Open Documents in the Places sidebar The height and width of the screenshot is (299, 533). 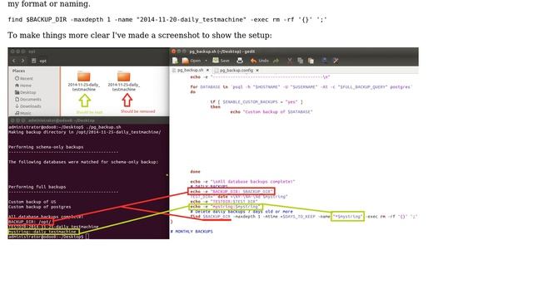tap(27, 100)
